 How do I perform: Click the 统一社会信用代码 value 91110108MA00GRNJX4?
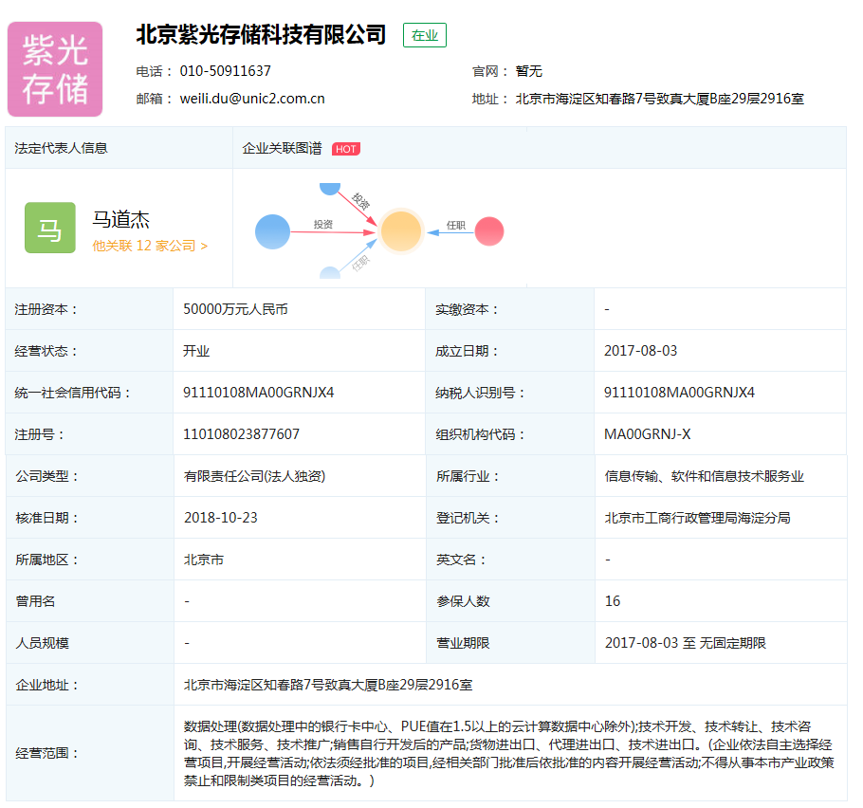[x=259, y=393]
